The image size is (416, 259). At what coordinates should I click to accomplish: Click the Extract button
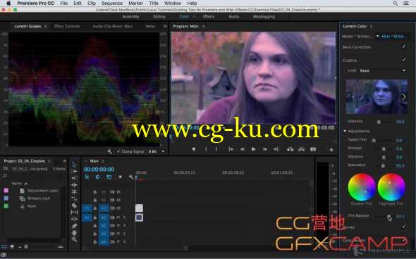pos(301,149)
